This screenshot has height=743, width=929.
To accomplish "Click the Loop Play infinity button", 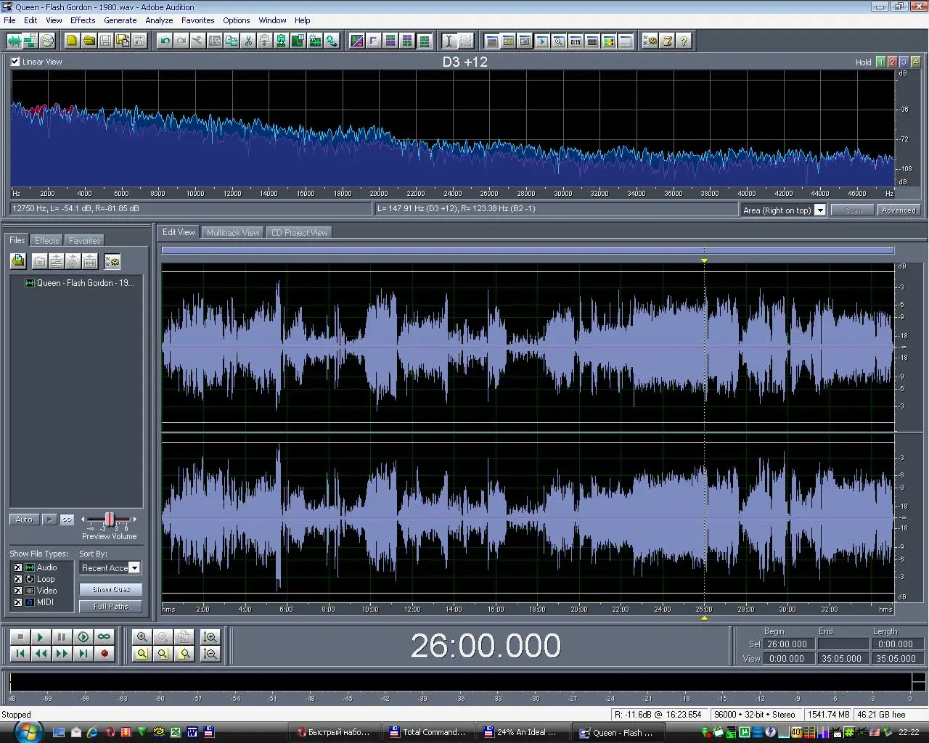I will [x=105, y=637].
